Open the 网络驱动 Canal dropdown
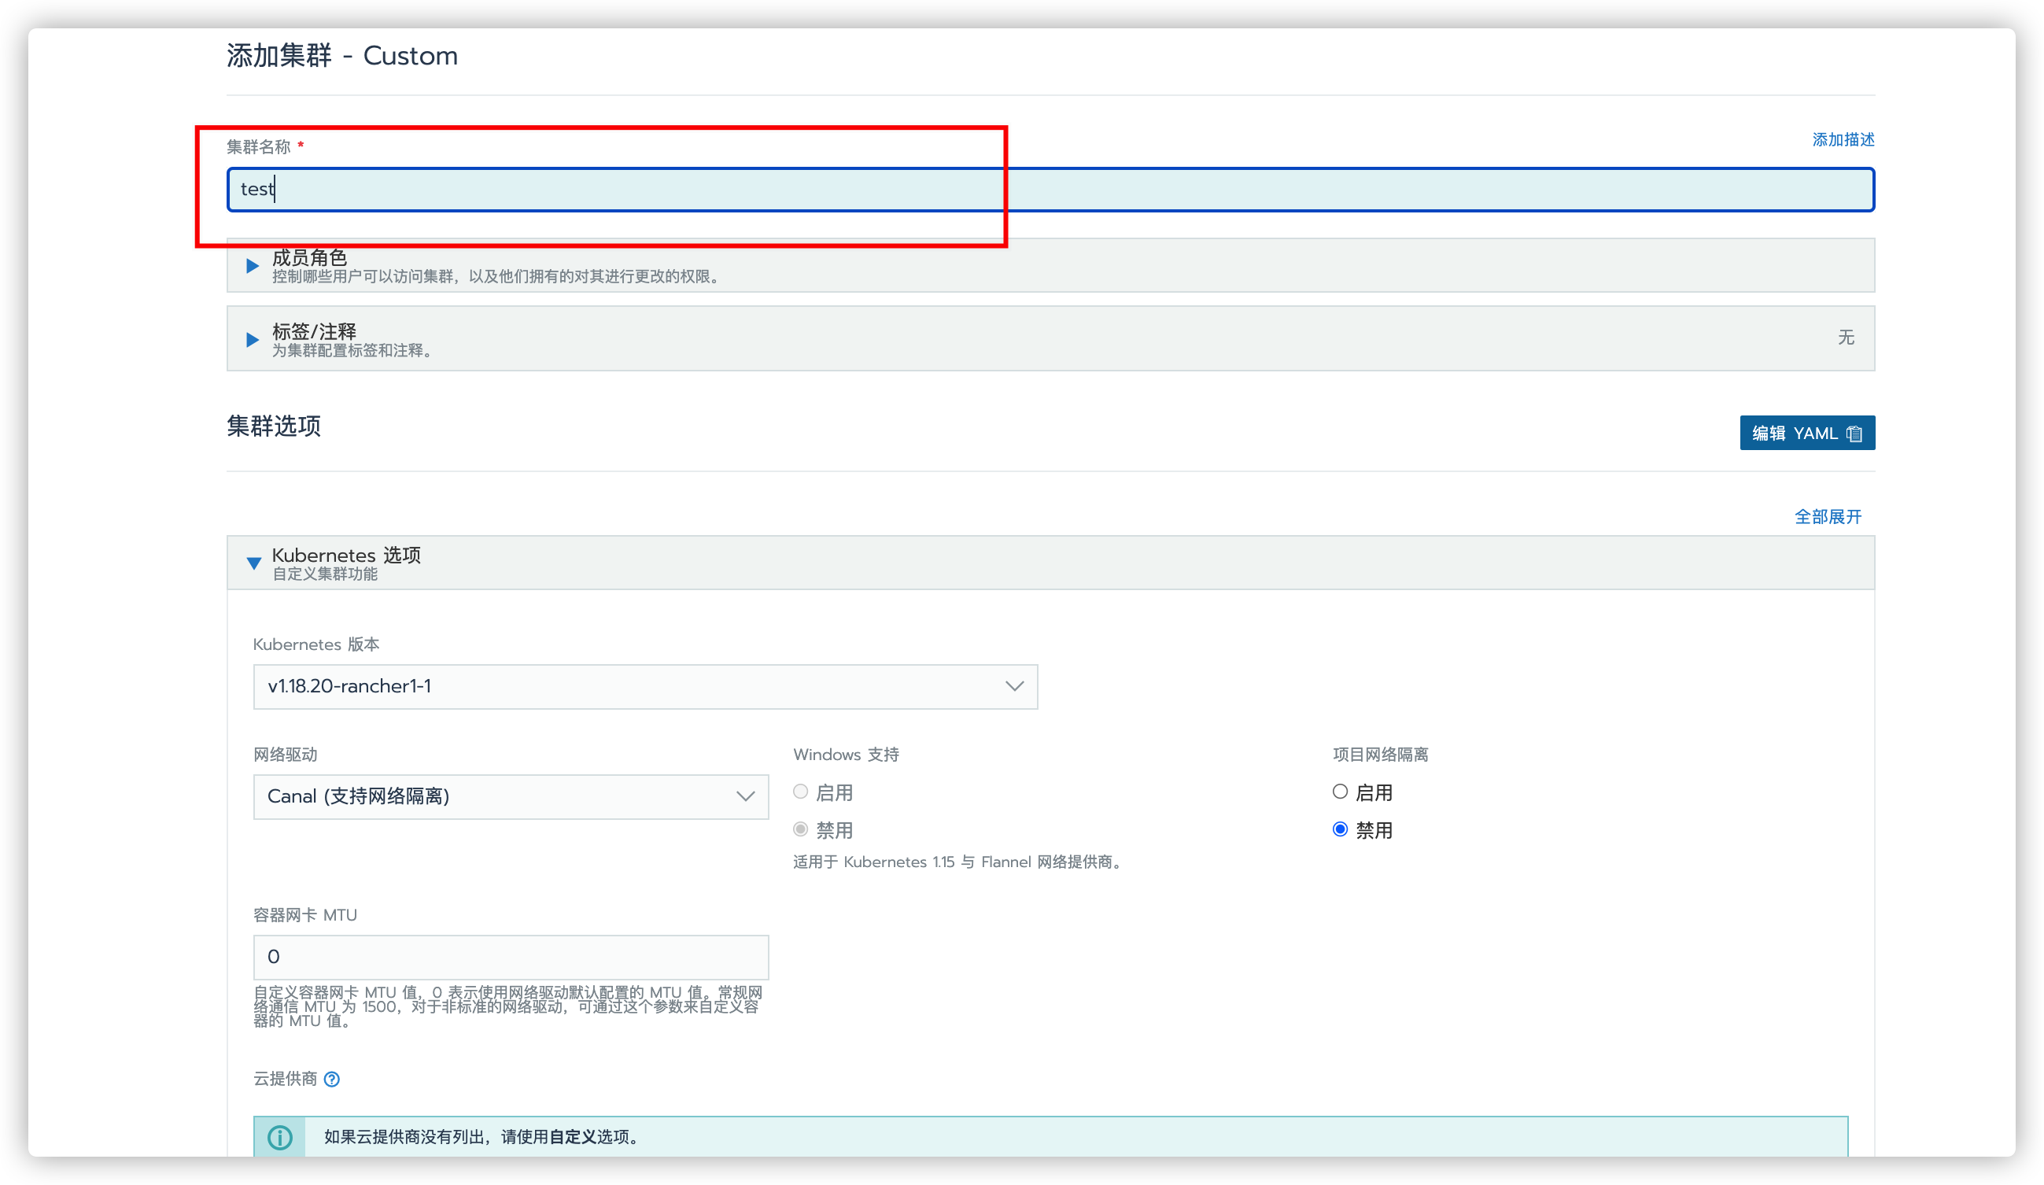 pos(510,796)
